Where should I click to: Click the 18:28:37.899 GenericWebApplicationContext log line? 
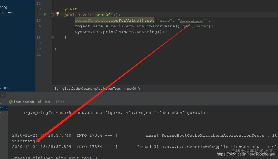[x=145, y=147]
